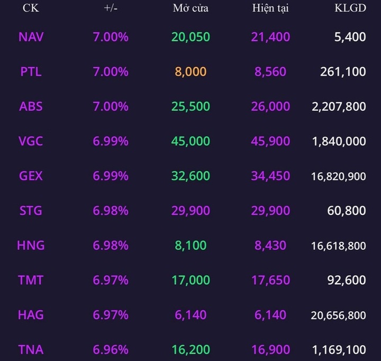
Task: Select the STG stock symbol
Action: pos(31,211)
